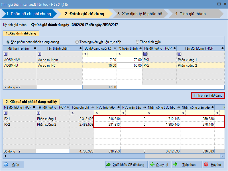
Task: Select Sản phẩm hoàn thành tương đương option
Action: [x=8, y=42]
